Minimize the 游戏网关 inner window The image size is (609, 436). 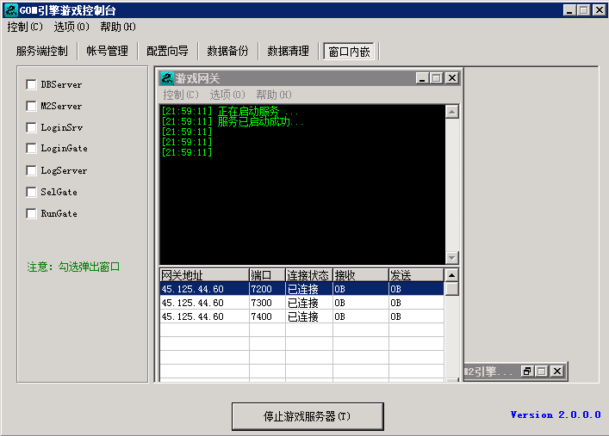tap(422, 78)
